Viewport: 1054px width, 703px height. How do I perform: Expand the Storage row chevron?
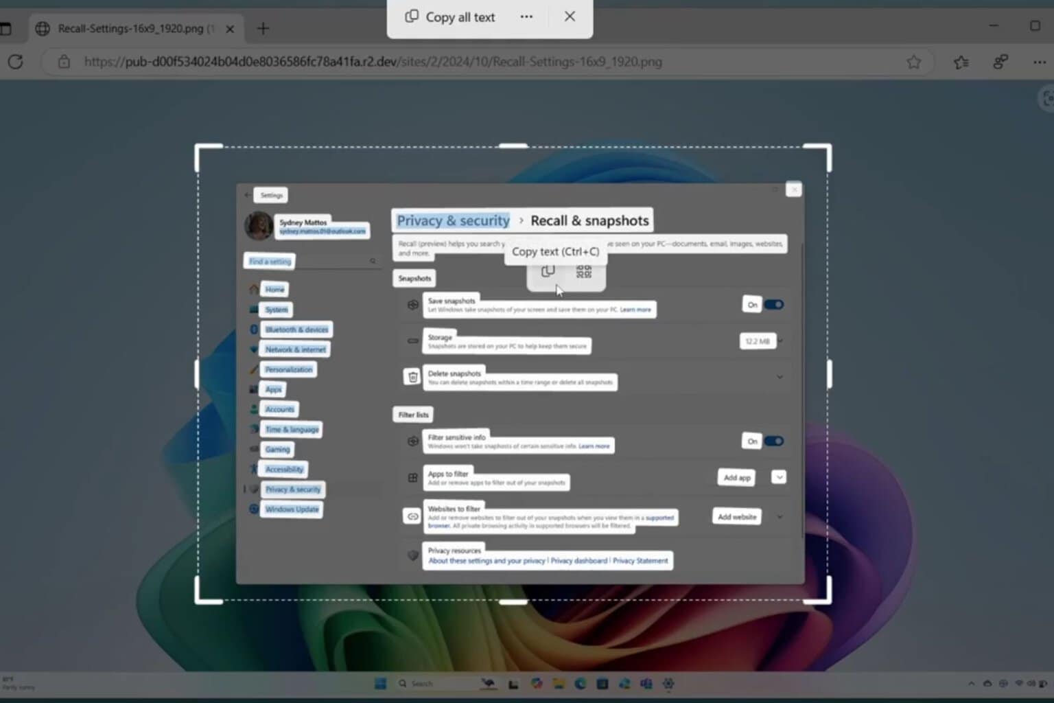(781, 341)
